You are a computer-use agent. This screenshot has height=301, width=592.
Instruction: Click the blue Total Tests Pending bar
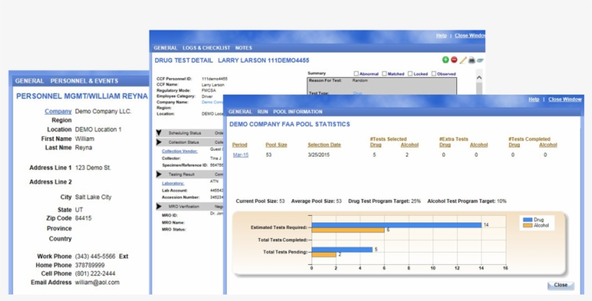[342, 250]
